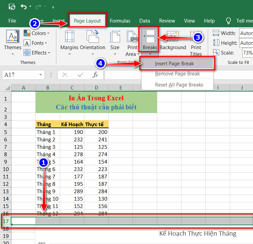
Task: Open the Data ribbon tab
Action: [145, 21]
